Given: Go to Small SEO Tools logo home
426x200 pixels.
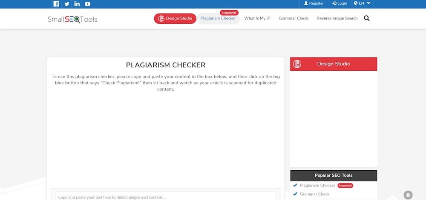Looking at the screenshot, I should coord(72,19).
